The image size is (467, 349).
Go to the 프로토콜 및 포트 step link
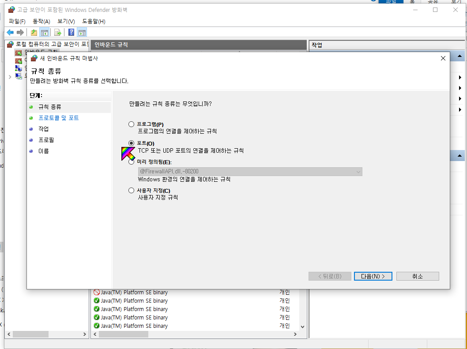[x=59, y=118]
